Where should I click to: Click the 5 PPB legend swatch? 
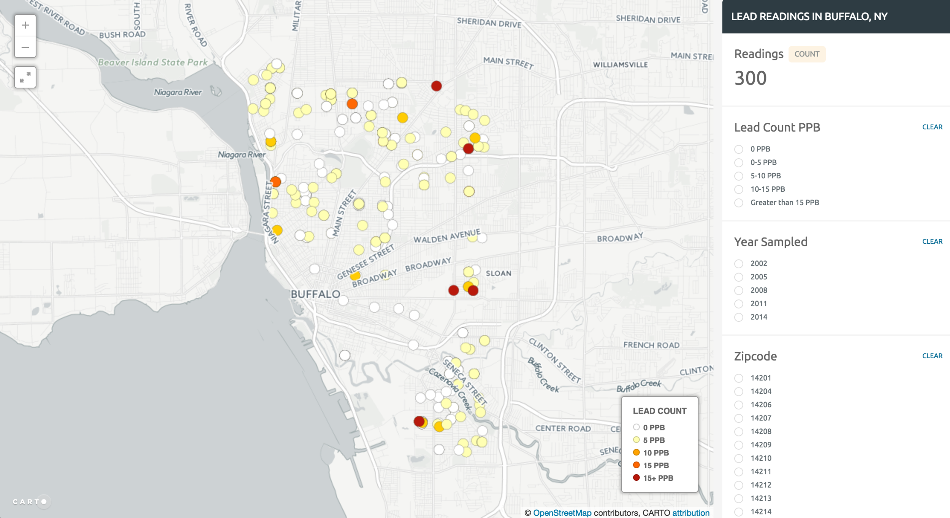636,439
